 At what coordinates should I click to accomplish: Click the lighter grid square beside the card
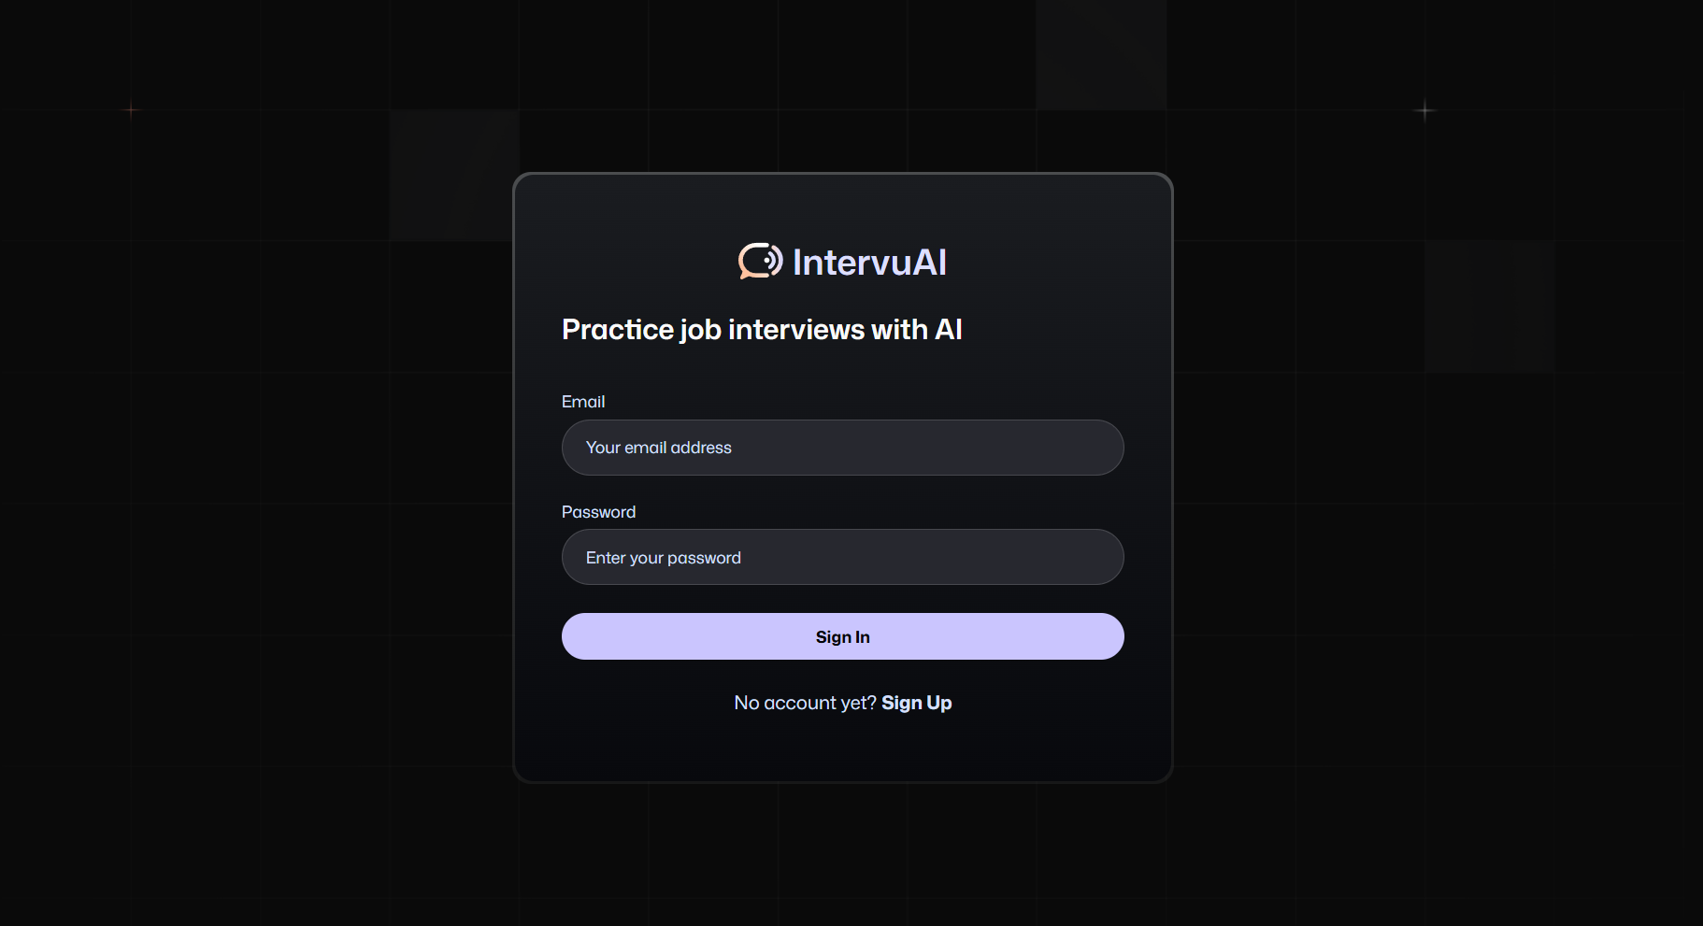point(1490,306)
